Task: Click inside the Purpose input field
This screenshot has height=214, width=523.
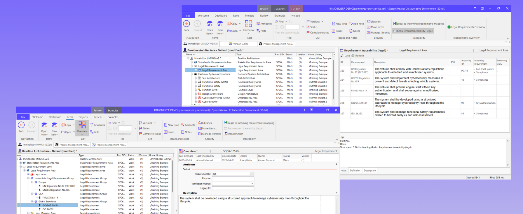Action: click(x=233, y=178)
